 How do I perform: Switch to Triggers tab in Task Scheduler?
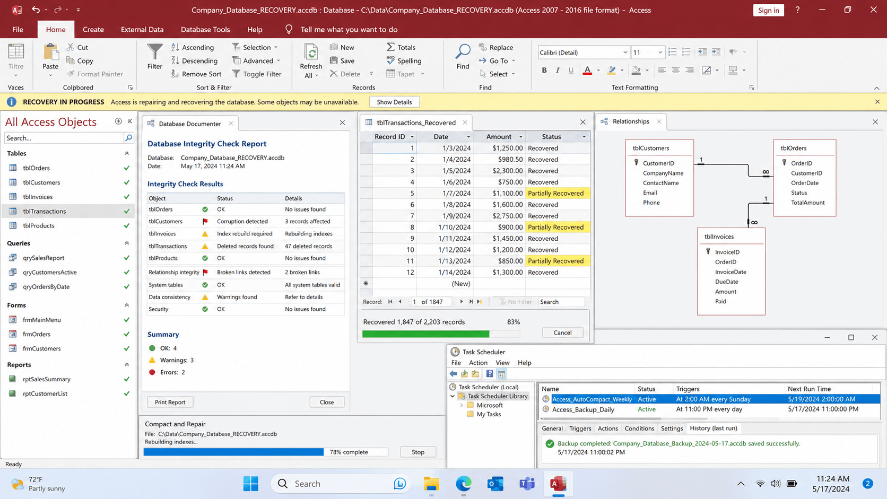click(580, 428)
